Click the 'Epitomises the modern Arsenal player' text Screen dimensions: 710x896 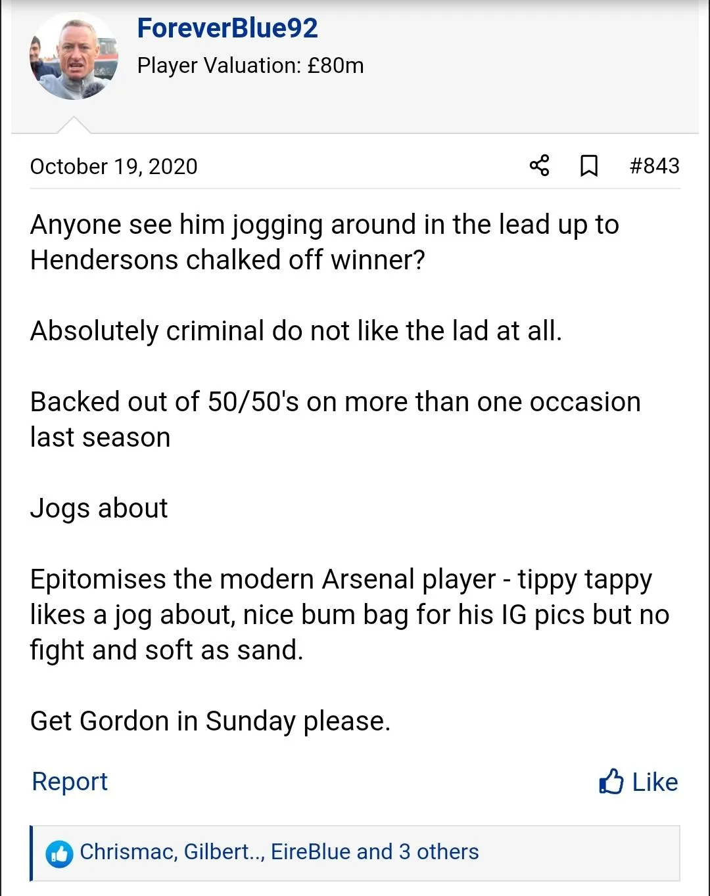263,579
